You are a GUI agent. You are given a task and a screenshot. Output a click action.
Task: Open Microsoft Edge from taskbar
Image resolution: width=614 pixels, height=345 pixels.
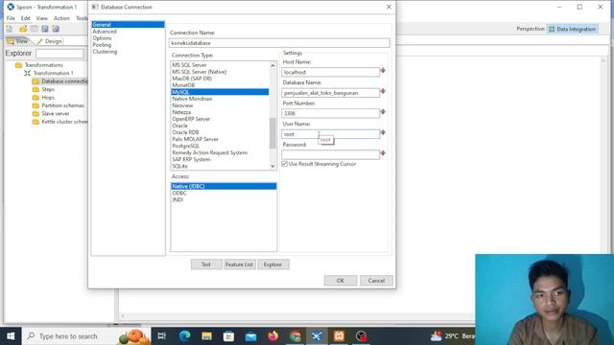point(184,336)
